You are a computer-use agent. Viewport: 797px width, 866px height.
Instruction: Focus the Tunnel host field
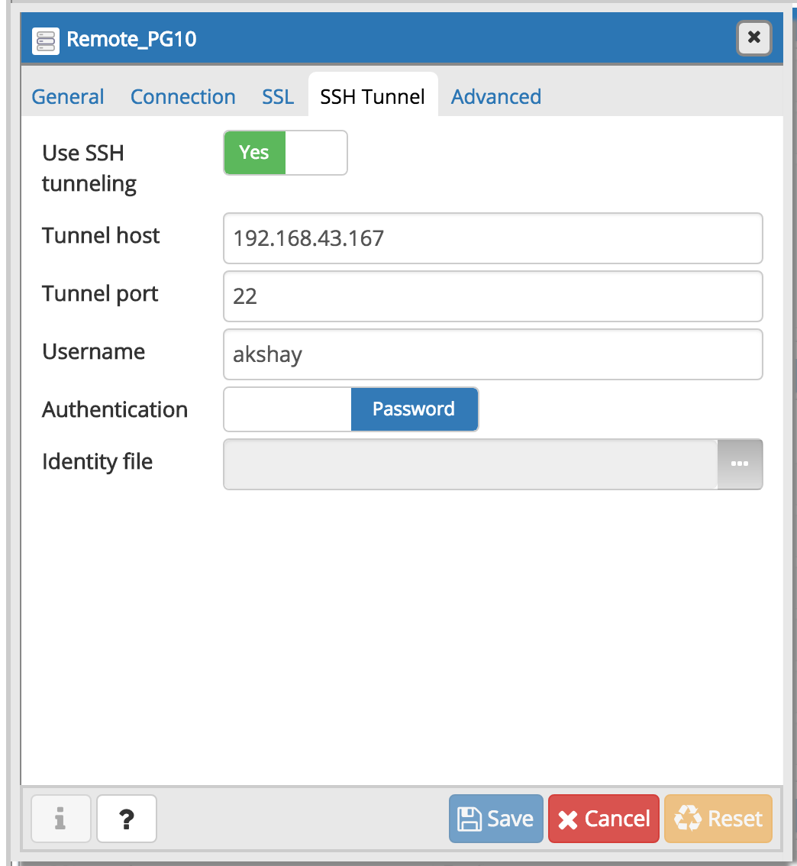click(x=492, y=238)
